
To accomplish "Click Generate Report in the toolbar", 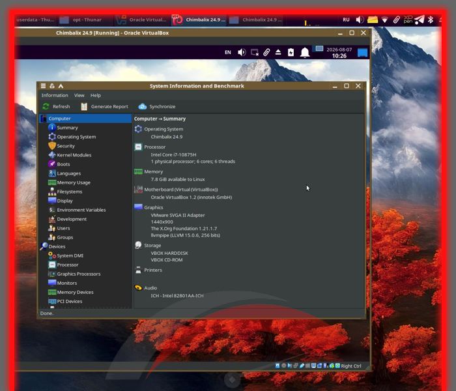I will point(105,106).
